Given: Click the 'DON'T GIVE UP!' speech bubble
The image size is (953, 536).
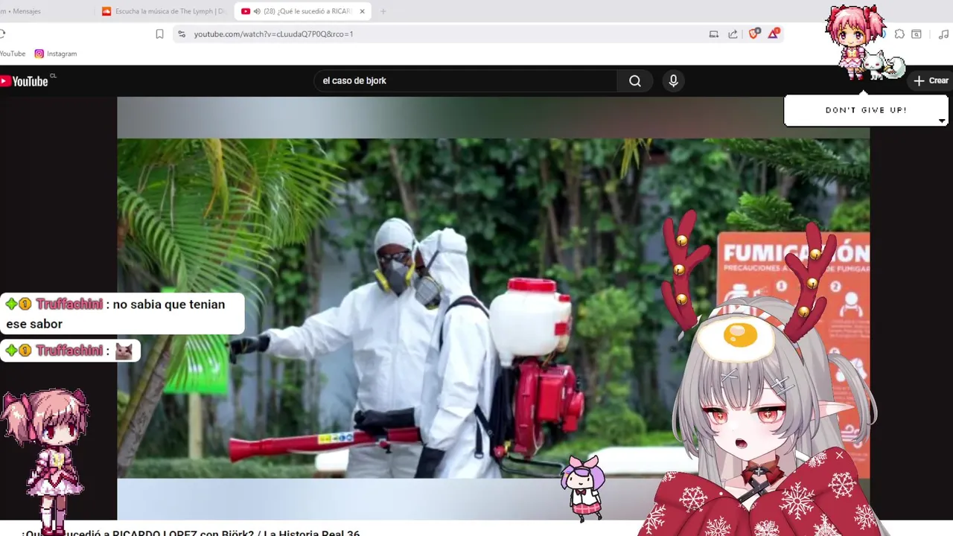Looking at the screenshot, I should tap(866, 110).
